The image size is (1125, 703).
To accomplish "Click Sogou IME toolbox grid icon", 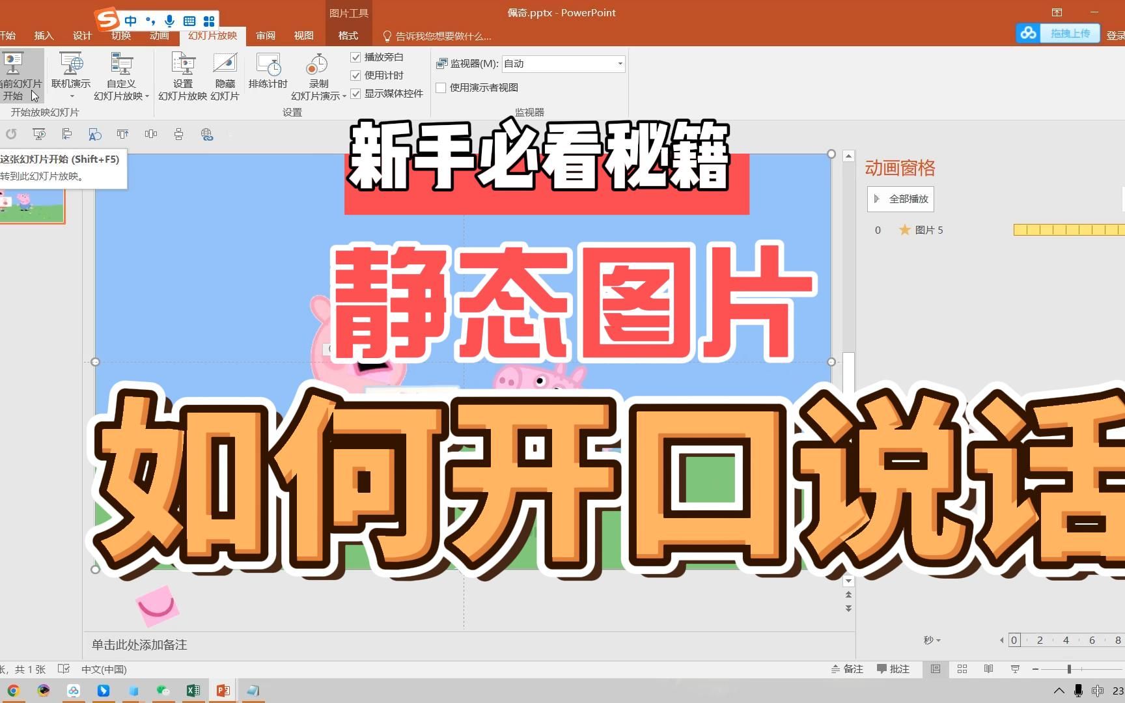I will 209,21.
